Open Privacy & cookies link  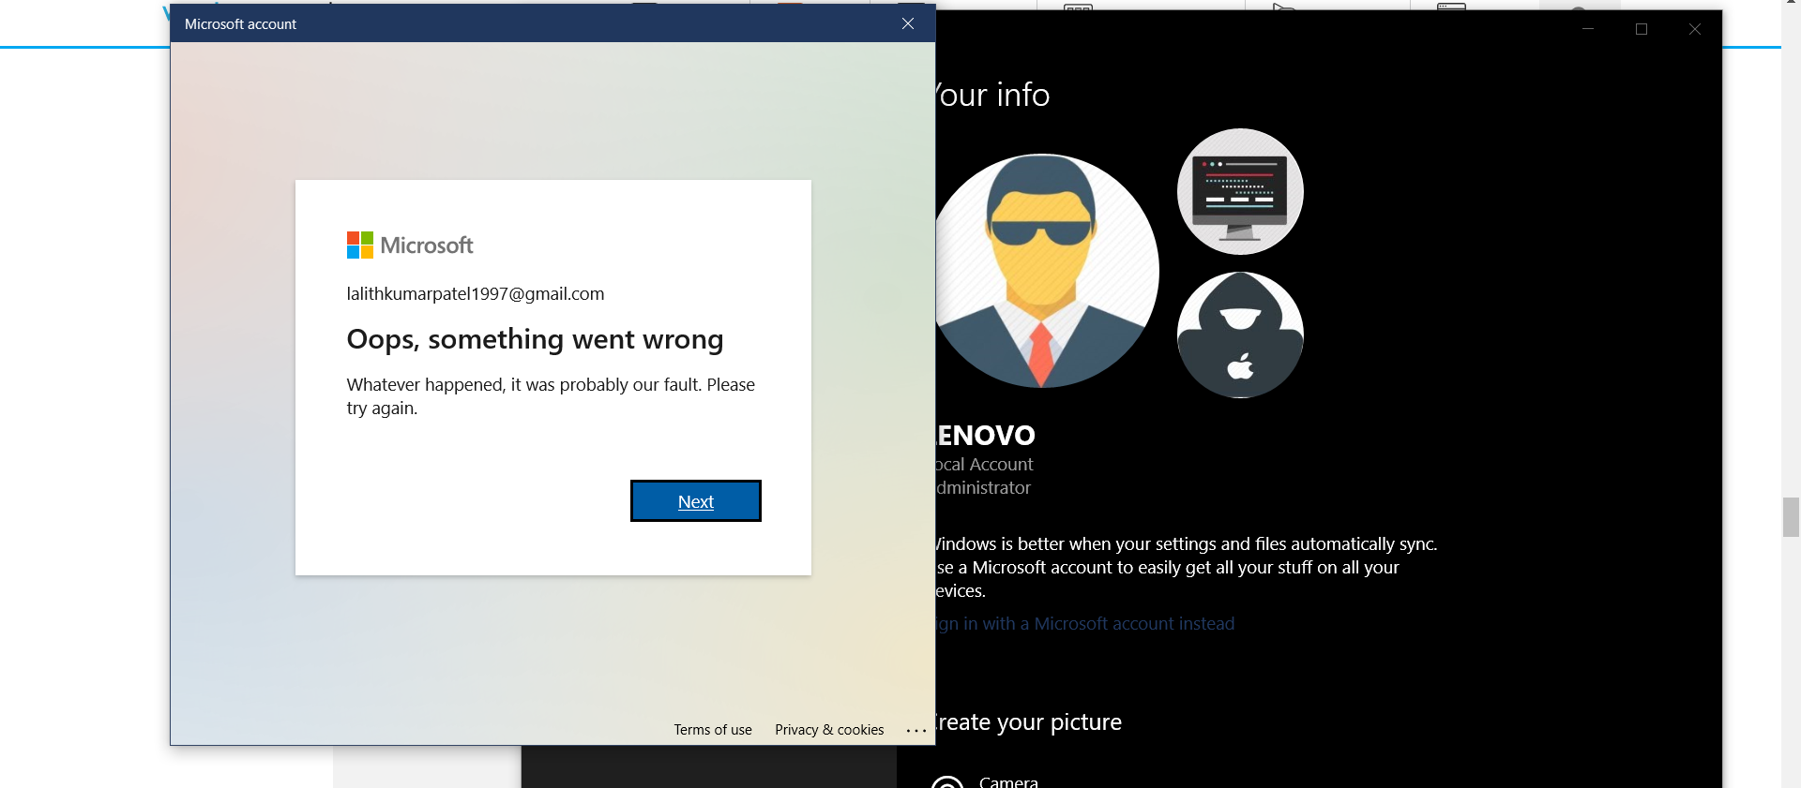(x=829, y=730)
